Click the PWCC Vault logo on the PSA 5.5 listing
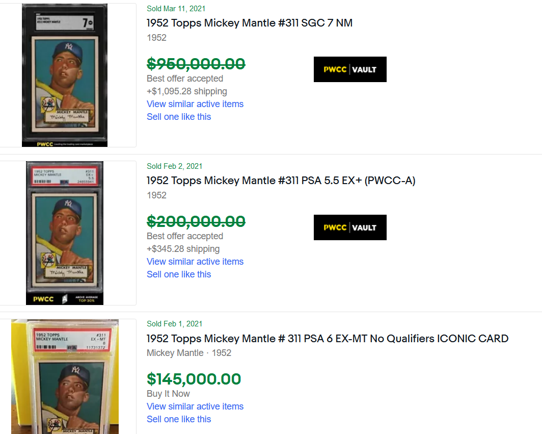 coord(350,227)
